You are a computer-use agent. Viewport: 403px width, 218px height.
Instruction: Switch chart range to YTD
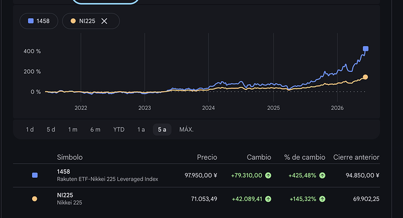coord(119,130)
